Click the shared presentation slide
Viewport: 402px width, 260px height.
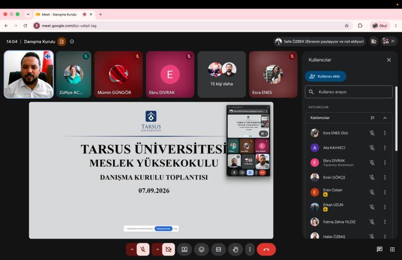(151, 170)
